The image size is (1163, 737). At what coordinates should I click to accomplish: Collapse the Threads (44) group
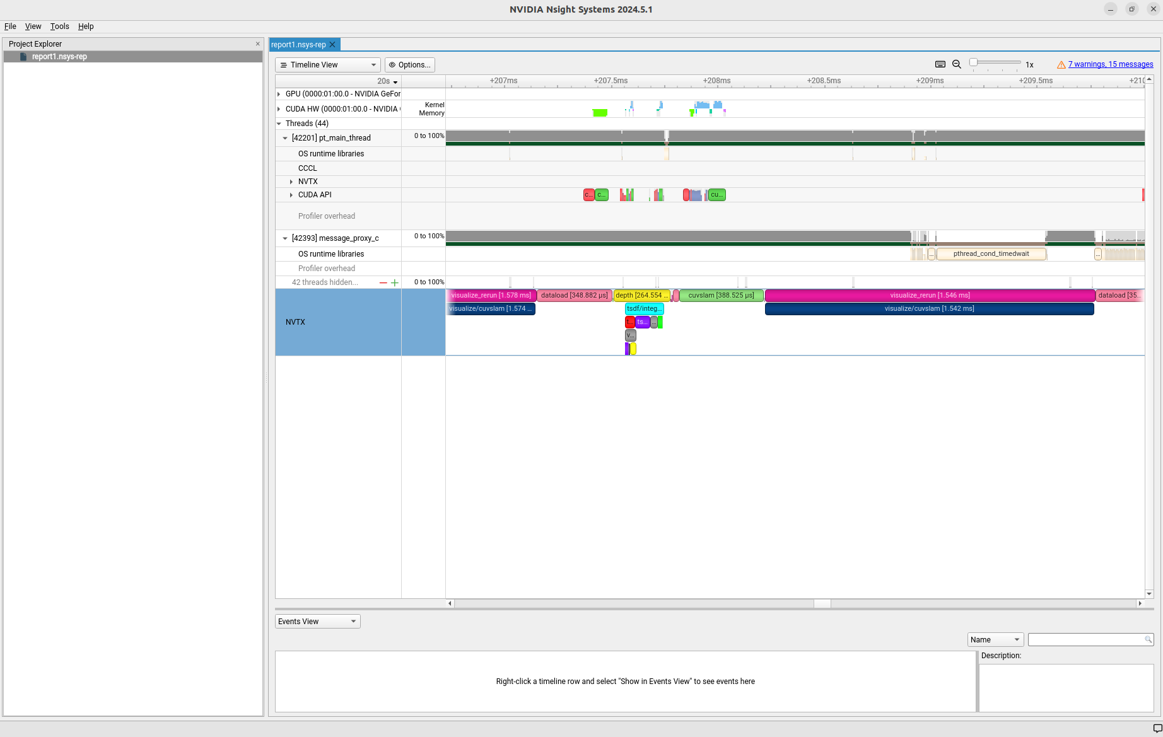(x=279, y=124)
